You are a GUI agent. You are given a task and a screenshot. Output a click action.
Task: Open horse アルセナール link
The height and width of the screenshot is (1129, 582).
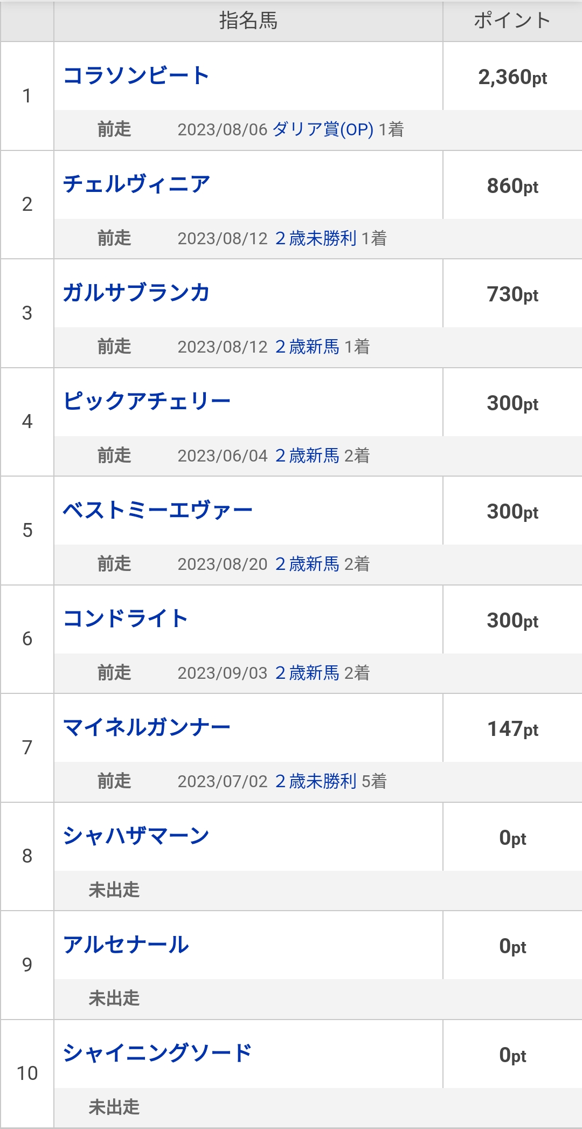(126, 945)
